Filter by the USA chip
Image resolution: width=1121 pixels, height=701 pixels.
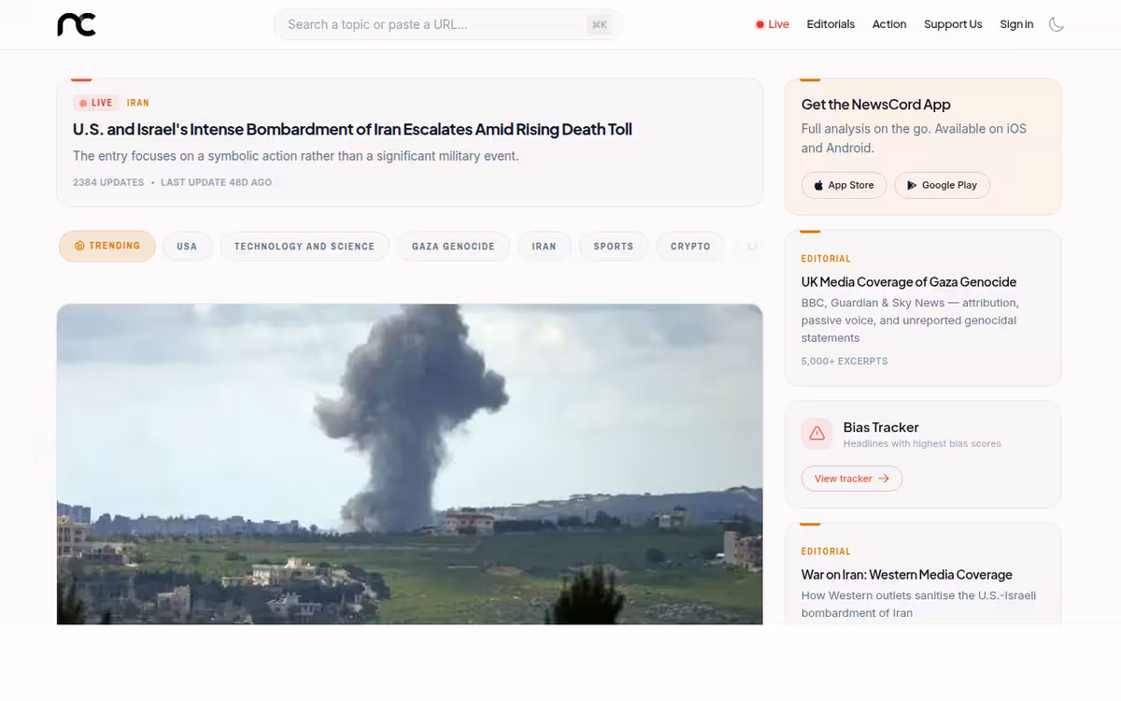pyautogui.click(x=187, y=247)
